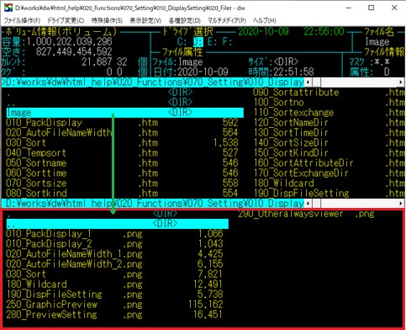The height and width of the screenshot is (330, 406).
Task: Click the upper pane horizontal scrollbar thumb
Action: point(317,82)
